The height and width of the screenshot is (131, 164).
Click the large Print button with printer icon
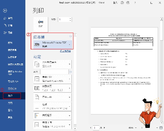coord(41,25)
